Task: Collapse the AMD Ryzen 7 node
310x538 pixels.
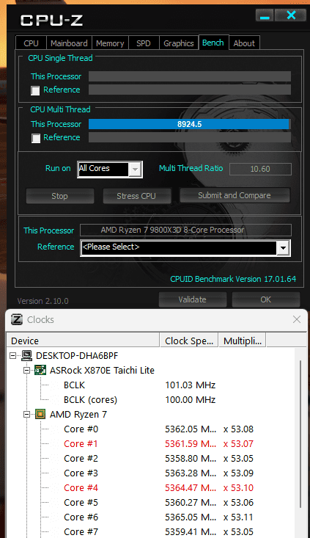Action: [x=26, y=415]
